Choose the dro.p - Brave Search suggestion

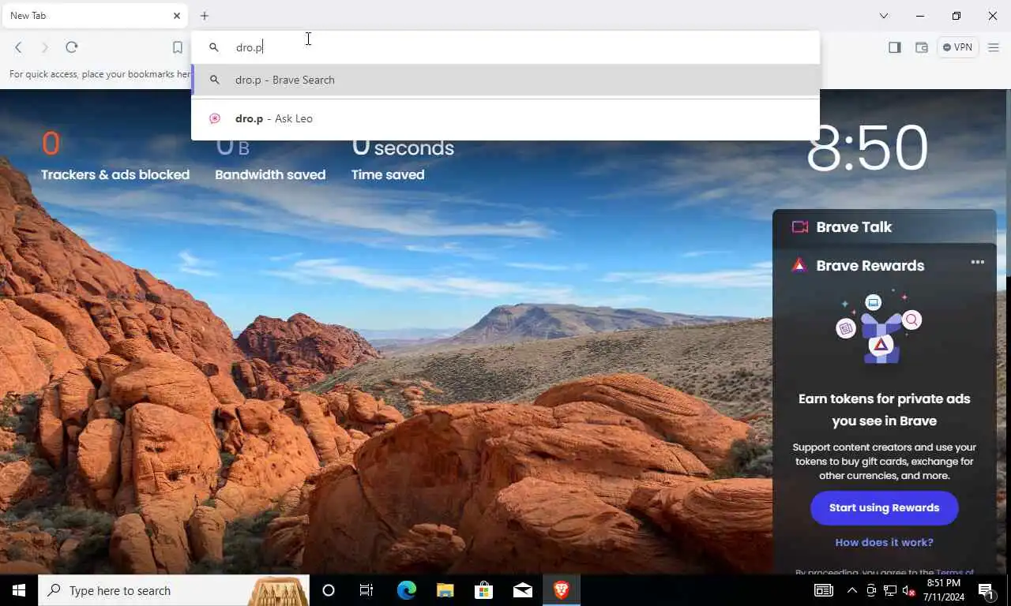pos(505,80)
